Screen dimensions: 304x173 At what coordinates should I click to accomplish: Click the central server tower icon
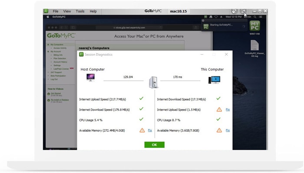point(154,82)
